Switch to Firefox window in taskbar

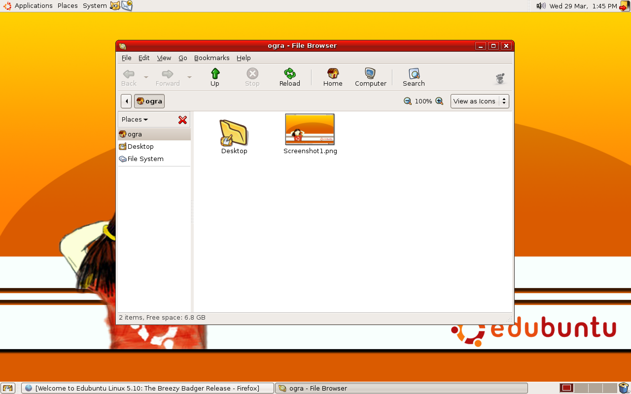(147, 388)
